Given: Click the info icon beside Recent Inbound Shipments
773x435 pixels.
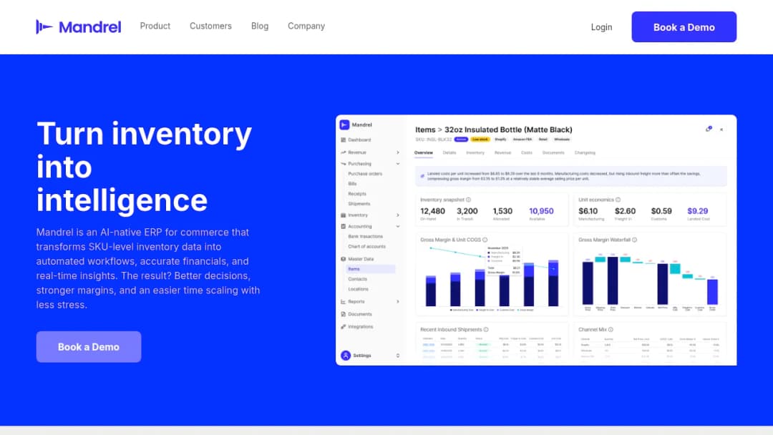Looking at the screenshot, I should (x=486, y=330).
